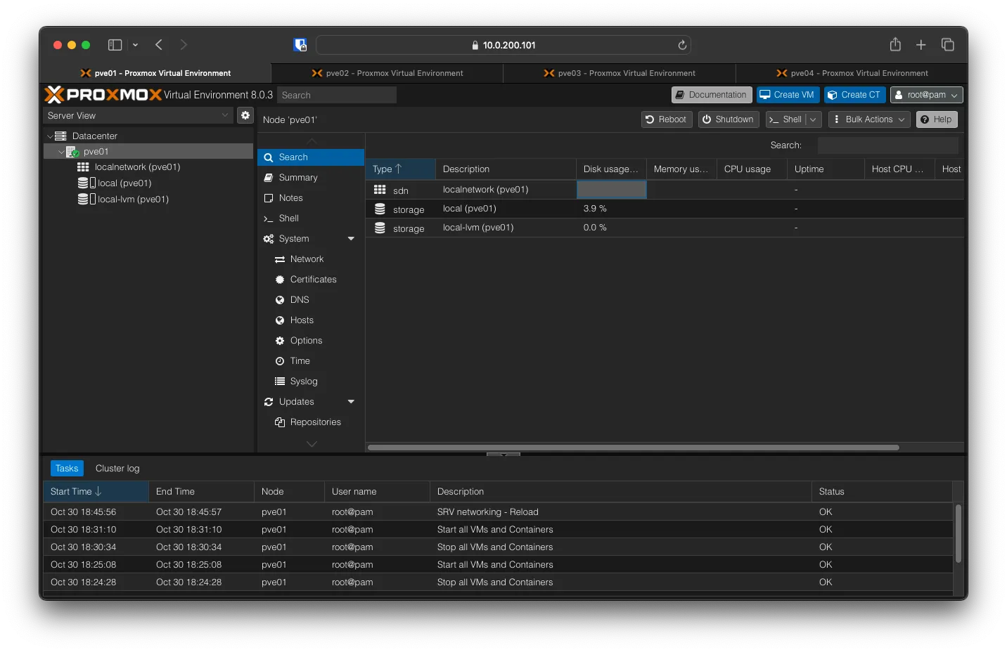
Task: Sort by the Description column in resource grid
Action: click(x=506, y=169)
